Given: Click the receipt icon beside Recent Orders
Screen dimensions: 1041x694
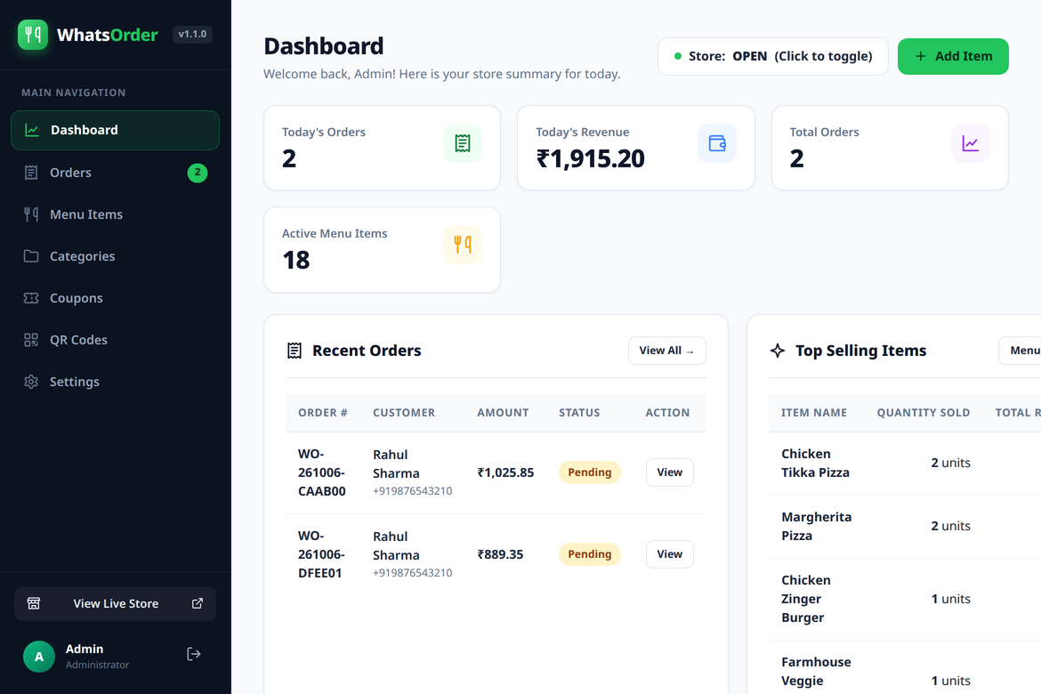Looking at the screenshot, I should click(295, 350).
